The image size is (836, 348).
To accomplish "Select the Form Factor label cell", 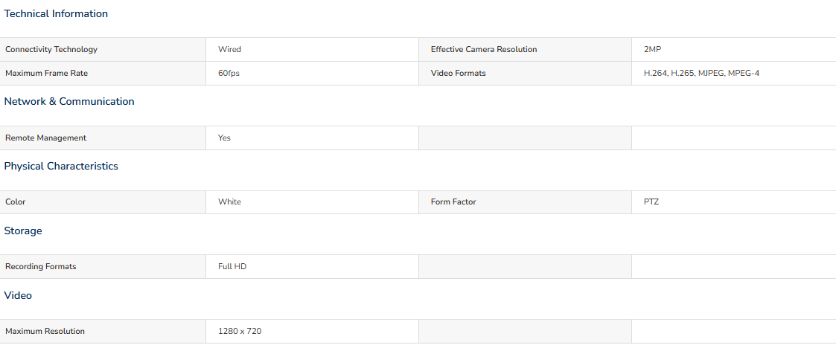I will [x=525, y=202].
